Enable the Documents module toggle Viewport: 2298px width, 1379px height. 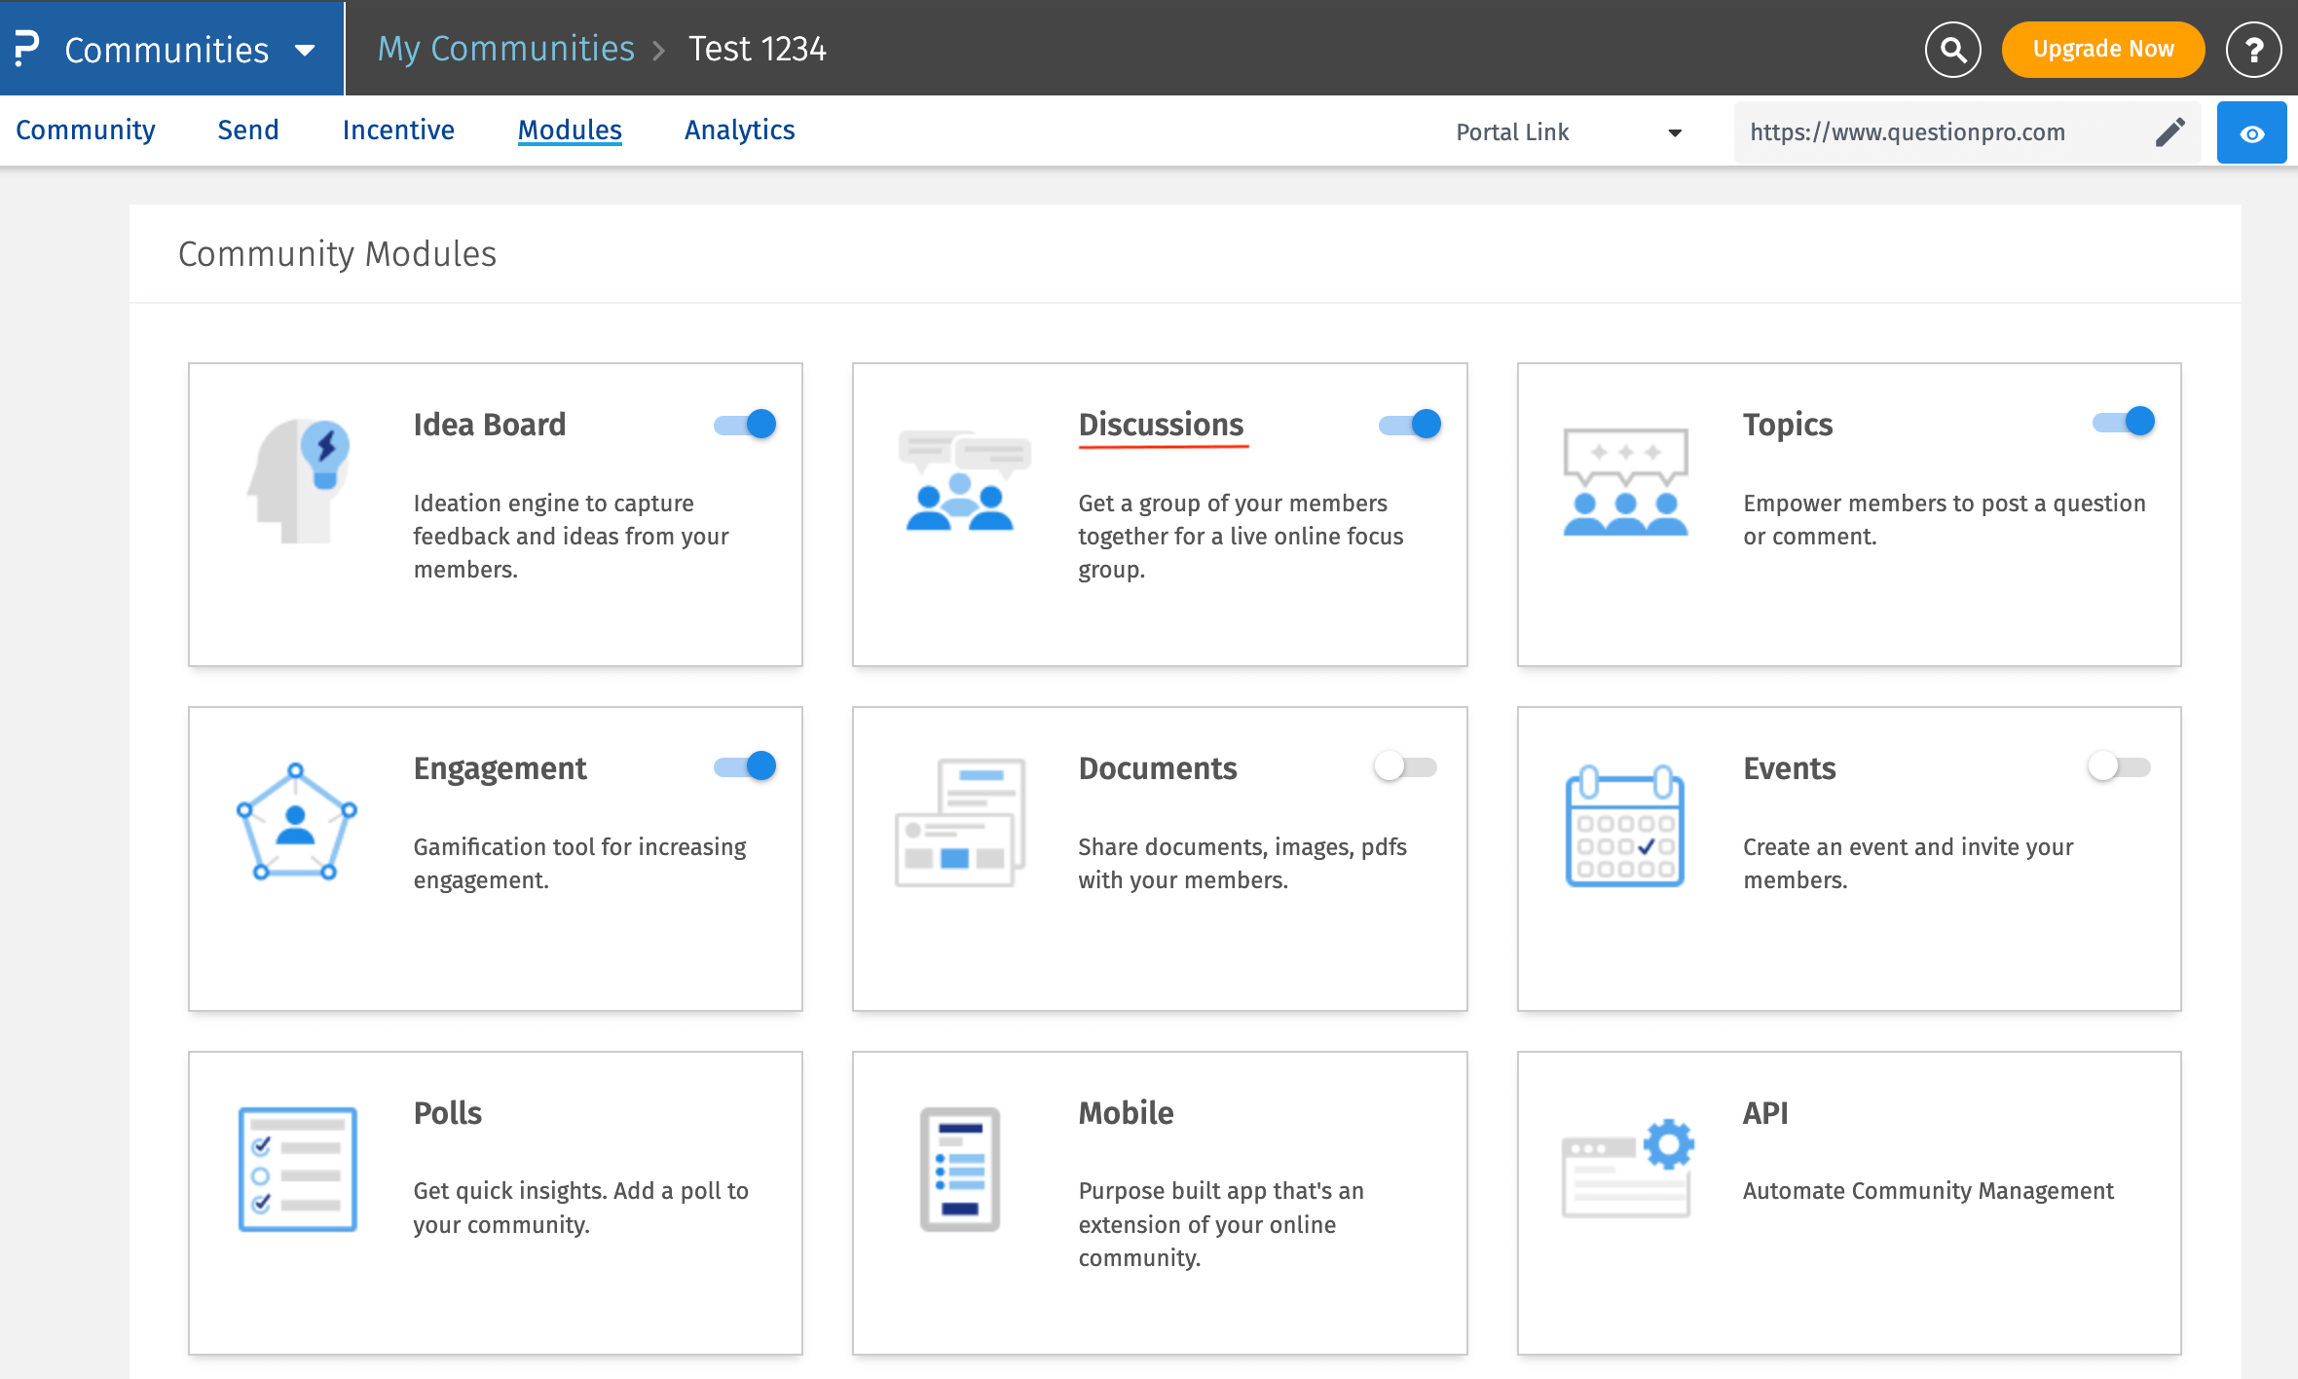tap(1406, 767)
